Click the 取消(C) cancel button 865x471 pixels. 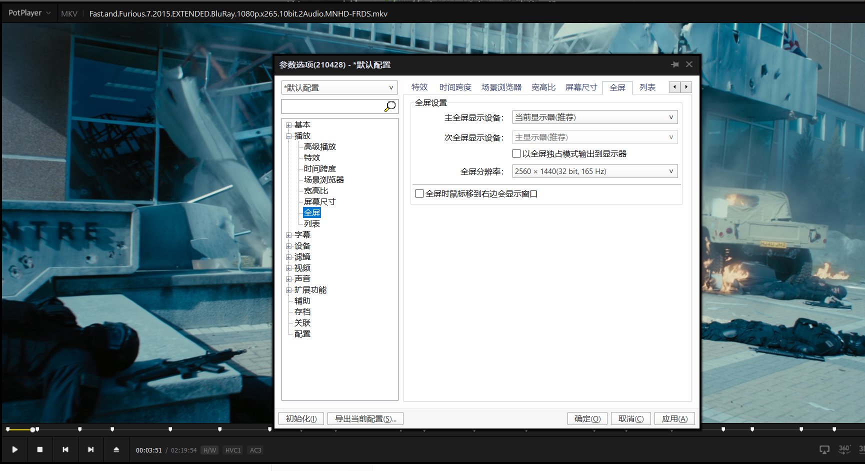coord(631,418)
